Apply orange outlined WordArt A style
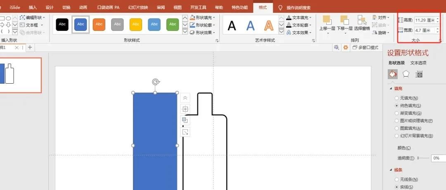The height and width of the screenshot is (190, 446). (268, 26)
